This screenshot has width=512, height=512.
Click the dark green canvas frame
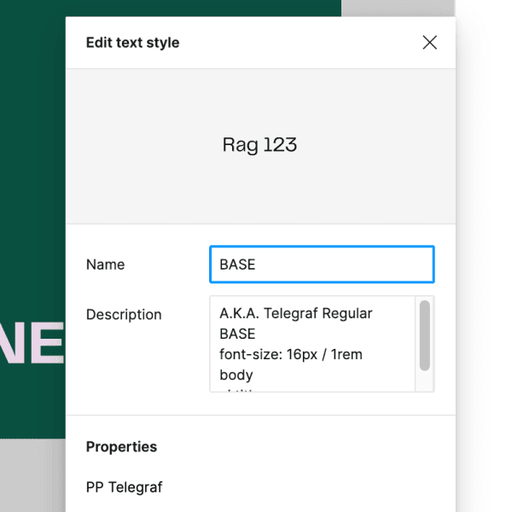pyautogui.click(x=32, y=171)
